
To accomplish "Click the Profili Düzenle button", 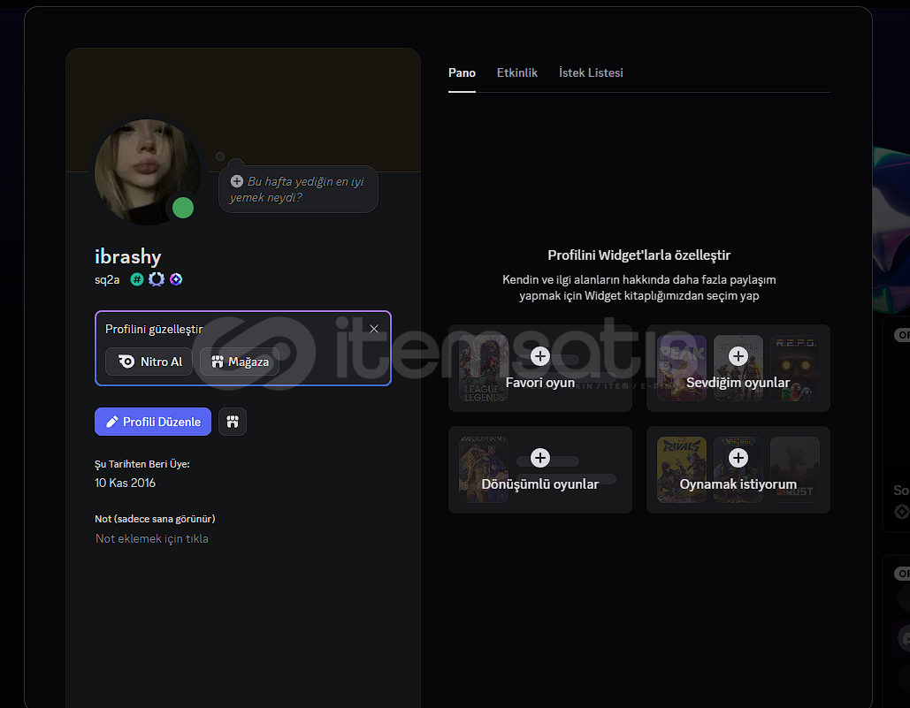I will point(153,422).
